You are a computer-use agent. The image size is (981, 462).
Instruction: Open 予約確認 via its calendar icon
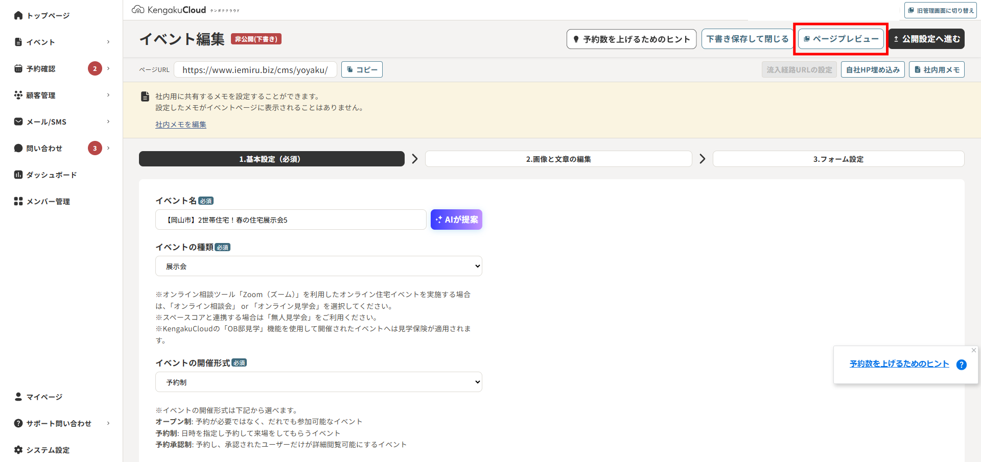[x=18, y=68]
